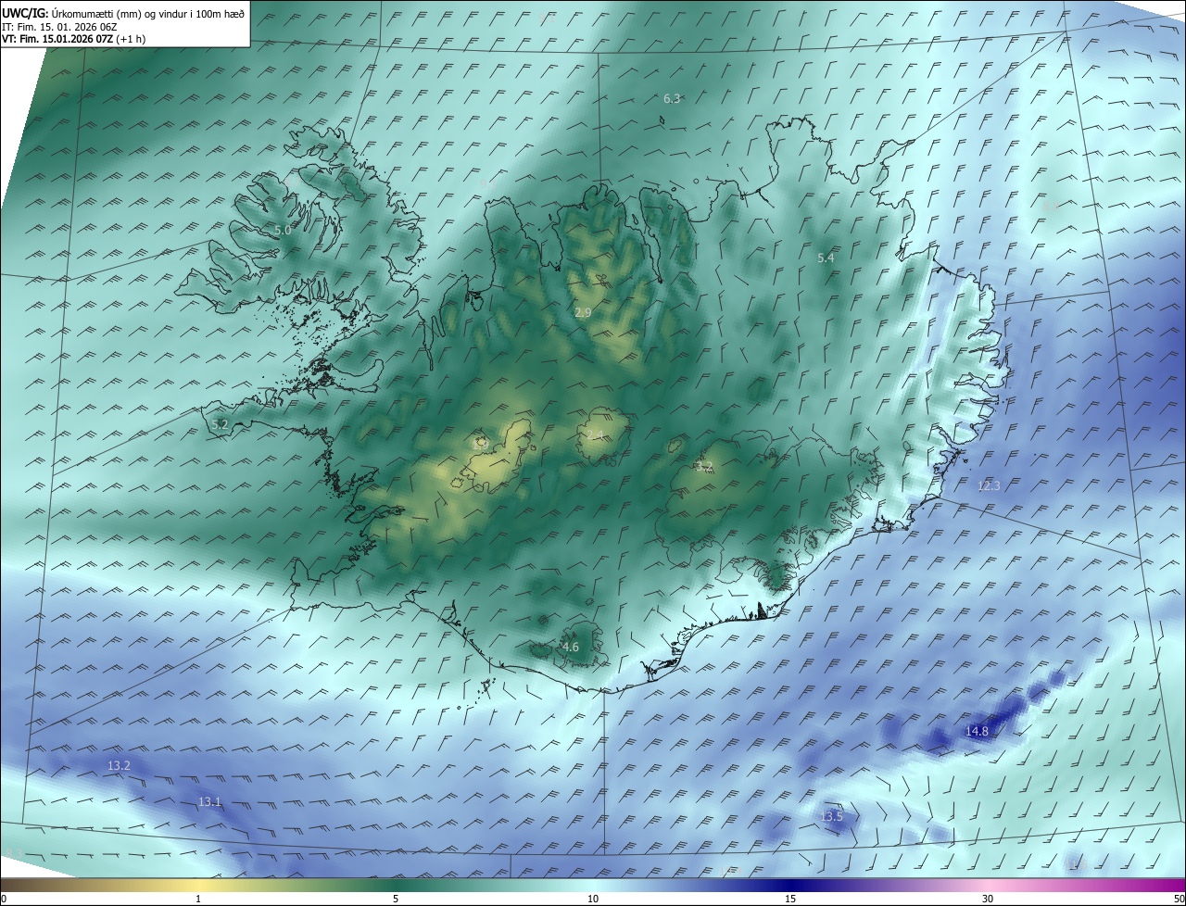The height and width of the screenshot is (906, 1186).
Task: Click the 5 tick on the color scale
Action: click(x=396, y=899)
